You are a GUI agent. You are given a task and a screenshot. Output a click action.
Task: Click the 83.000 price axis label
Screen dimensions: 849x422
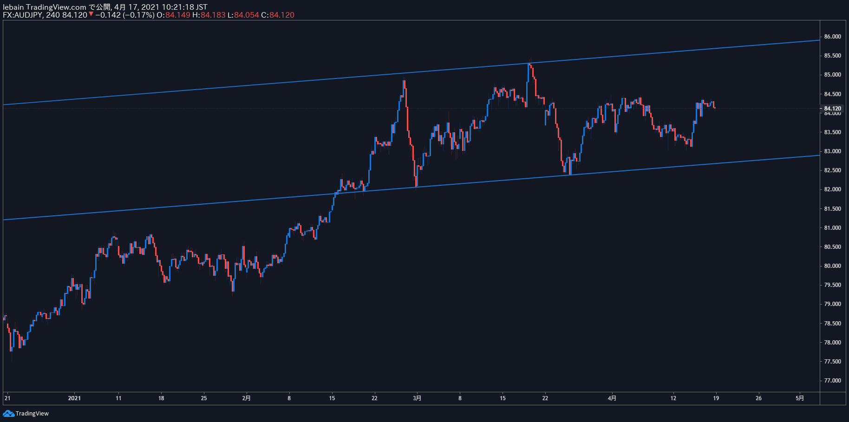pyautogui.click(x=832, y=151)
